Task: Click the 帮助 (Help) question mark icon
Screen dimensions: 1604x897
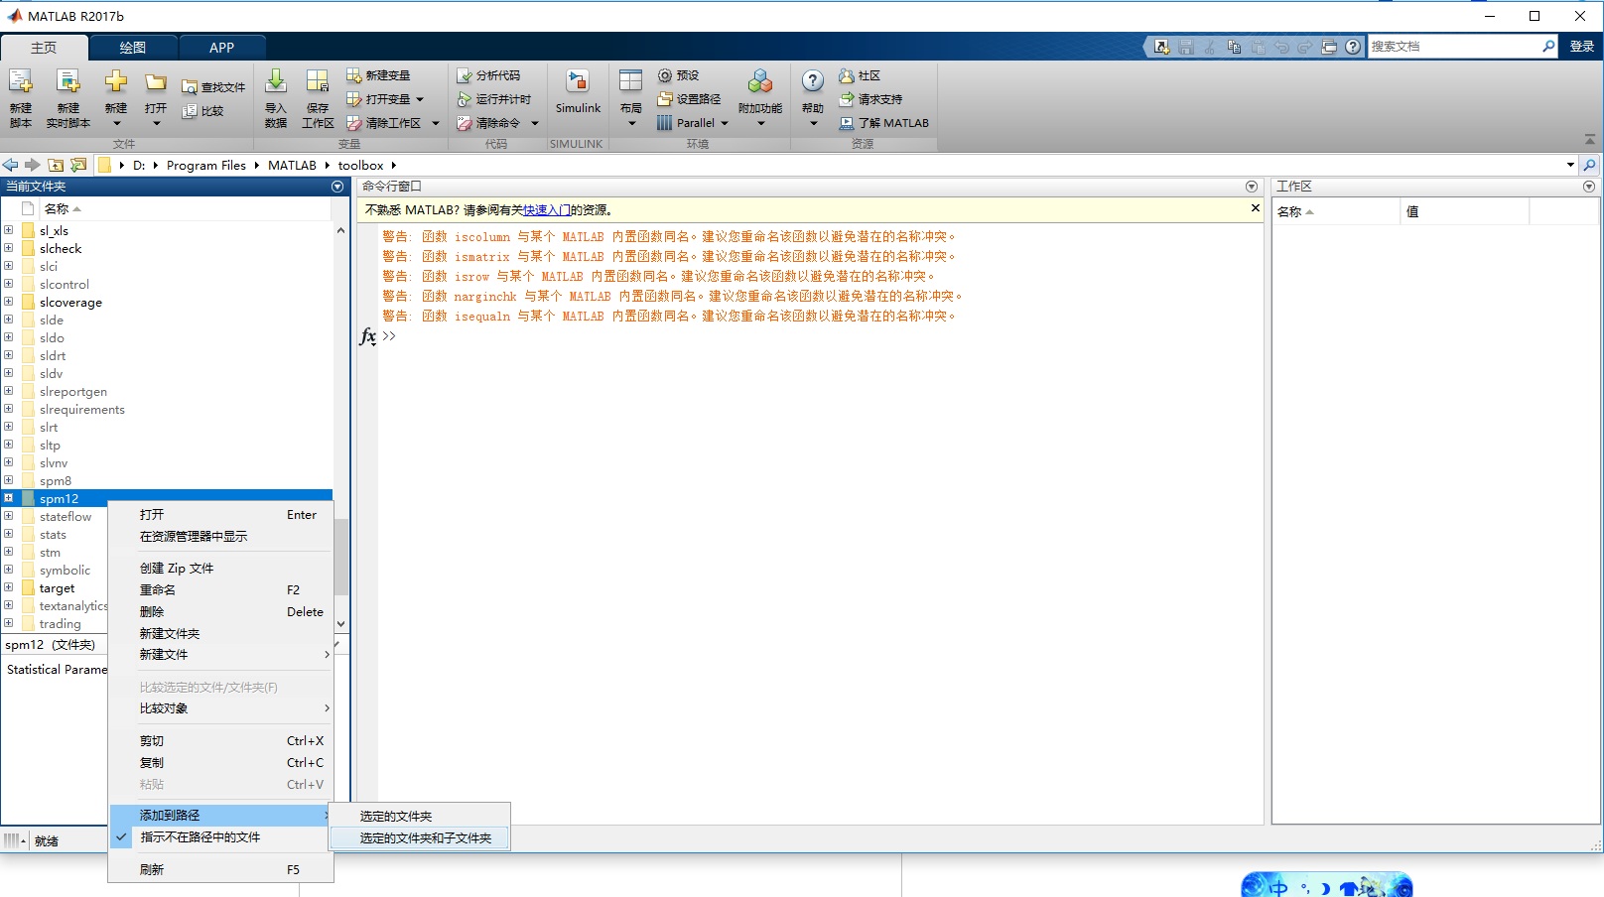Action: (x=813, y=81)
